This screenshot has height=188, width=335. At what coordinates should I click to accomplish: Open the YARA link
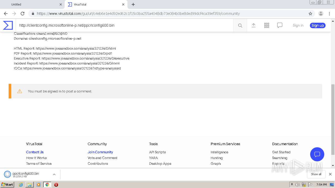[x=153, y=158]
